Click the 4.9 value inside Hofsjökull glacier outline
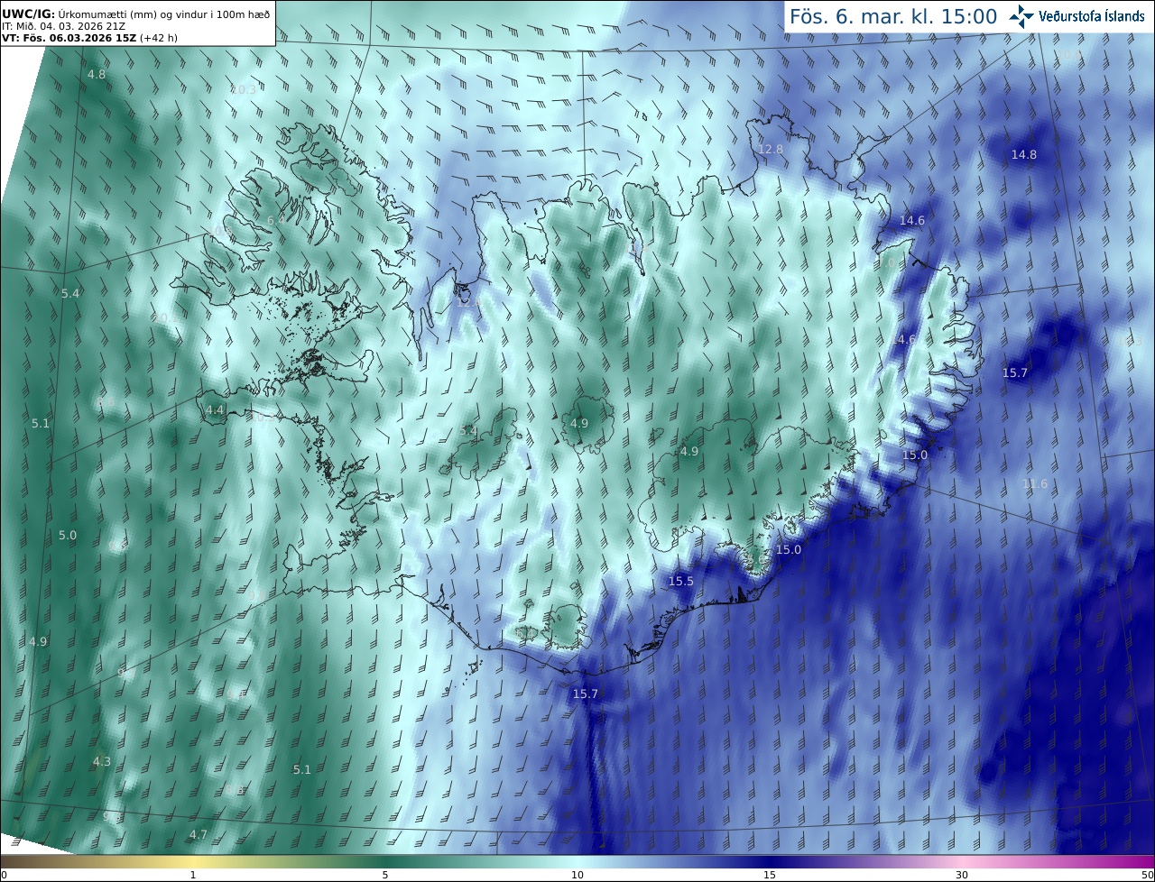Screen dimensions: 1155x882 click(579, 423)
